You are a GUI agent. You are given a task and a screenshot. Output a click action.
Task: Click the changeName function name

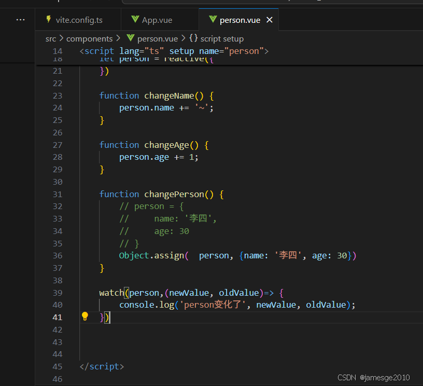169,96
